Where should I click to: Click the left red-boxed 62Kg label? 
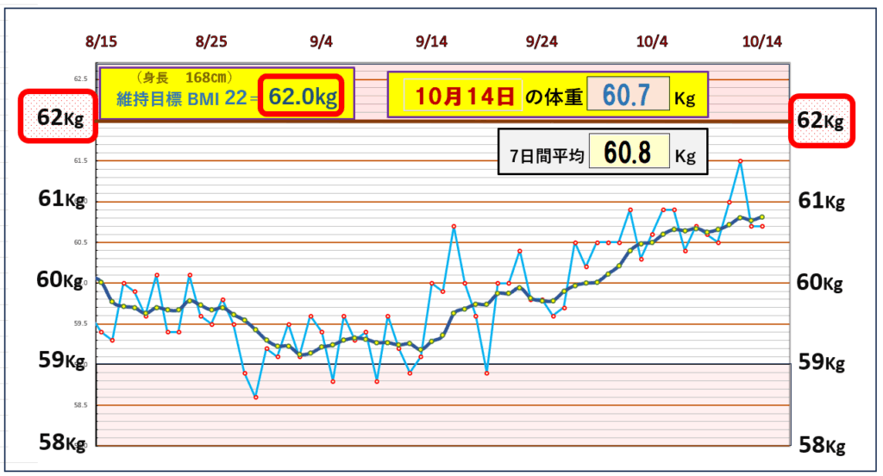tap(59, 117)
